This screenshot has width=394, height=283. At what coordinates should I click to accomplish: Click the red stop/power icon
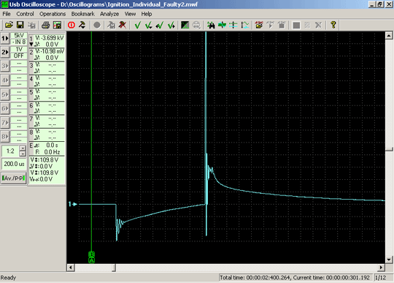pos(72,25)
